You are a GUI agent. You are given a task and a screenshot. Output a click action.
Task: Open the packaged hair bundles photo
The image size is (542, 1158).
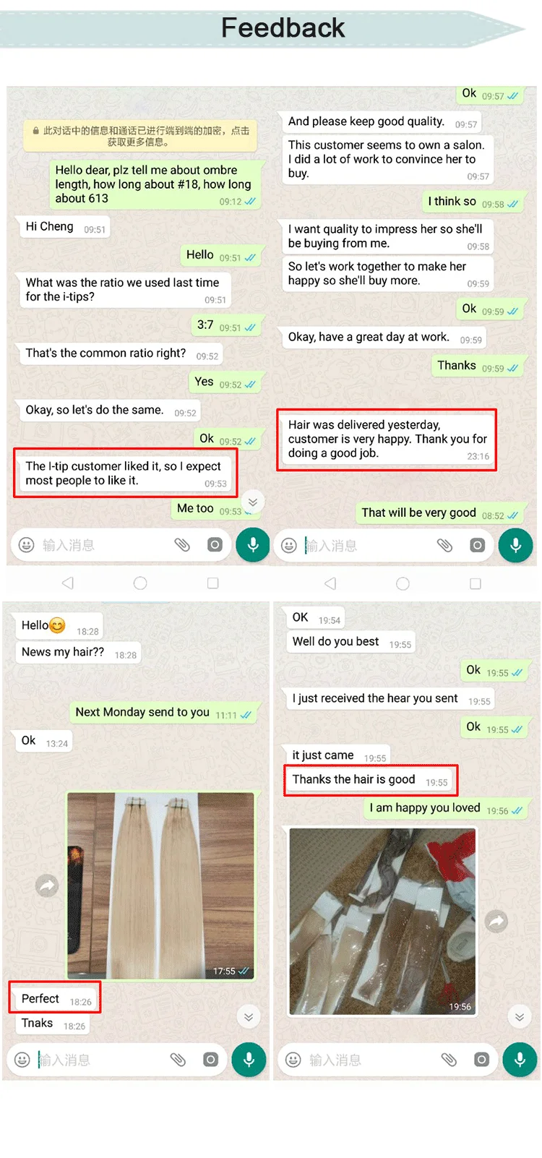[382, 921]
